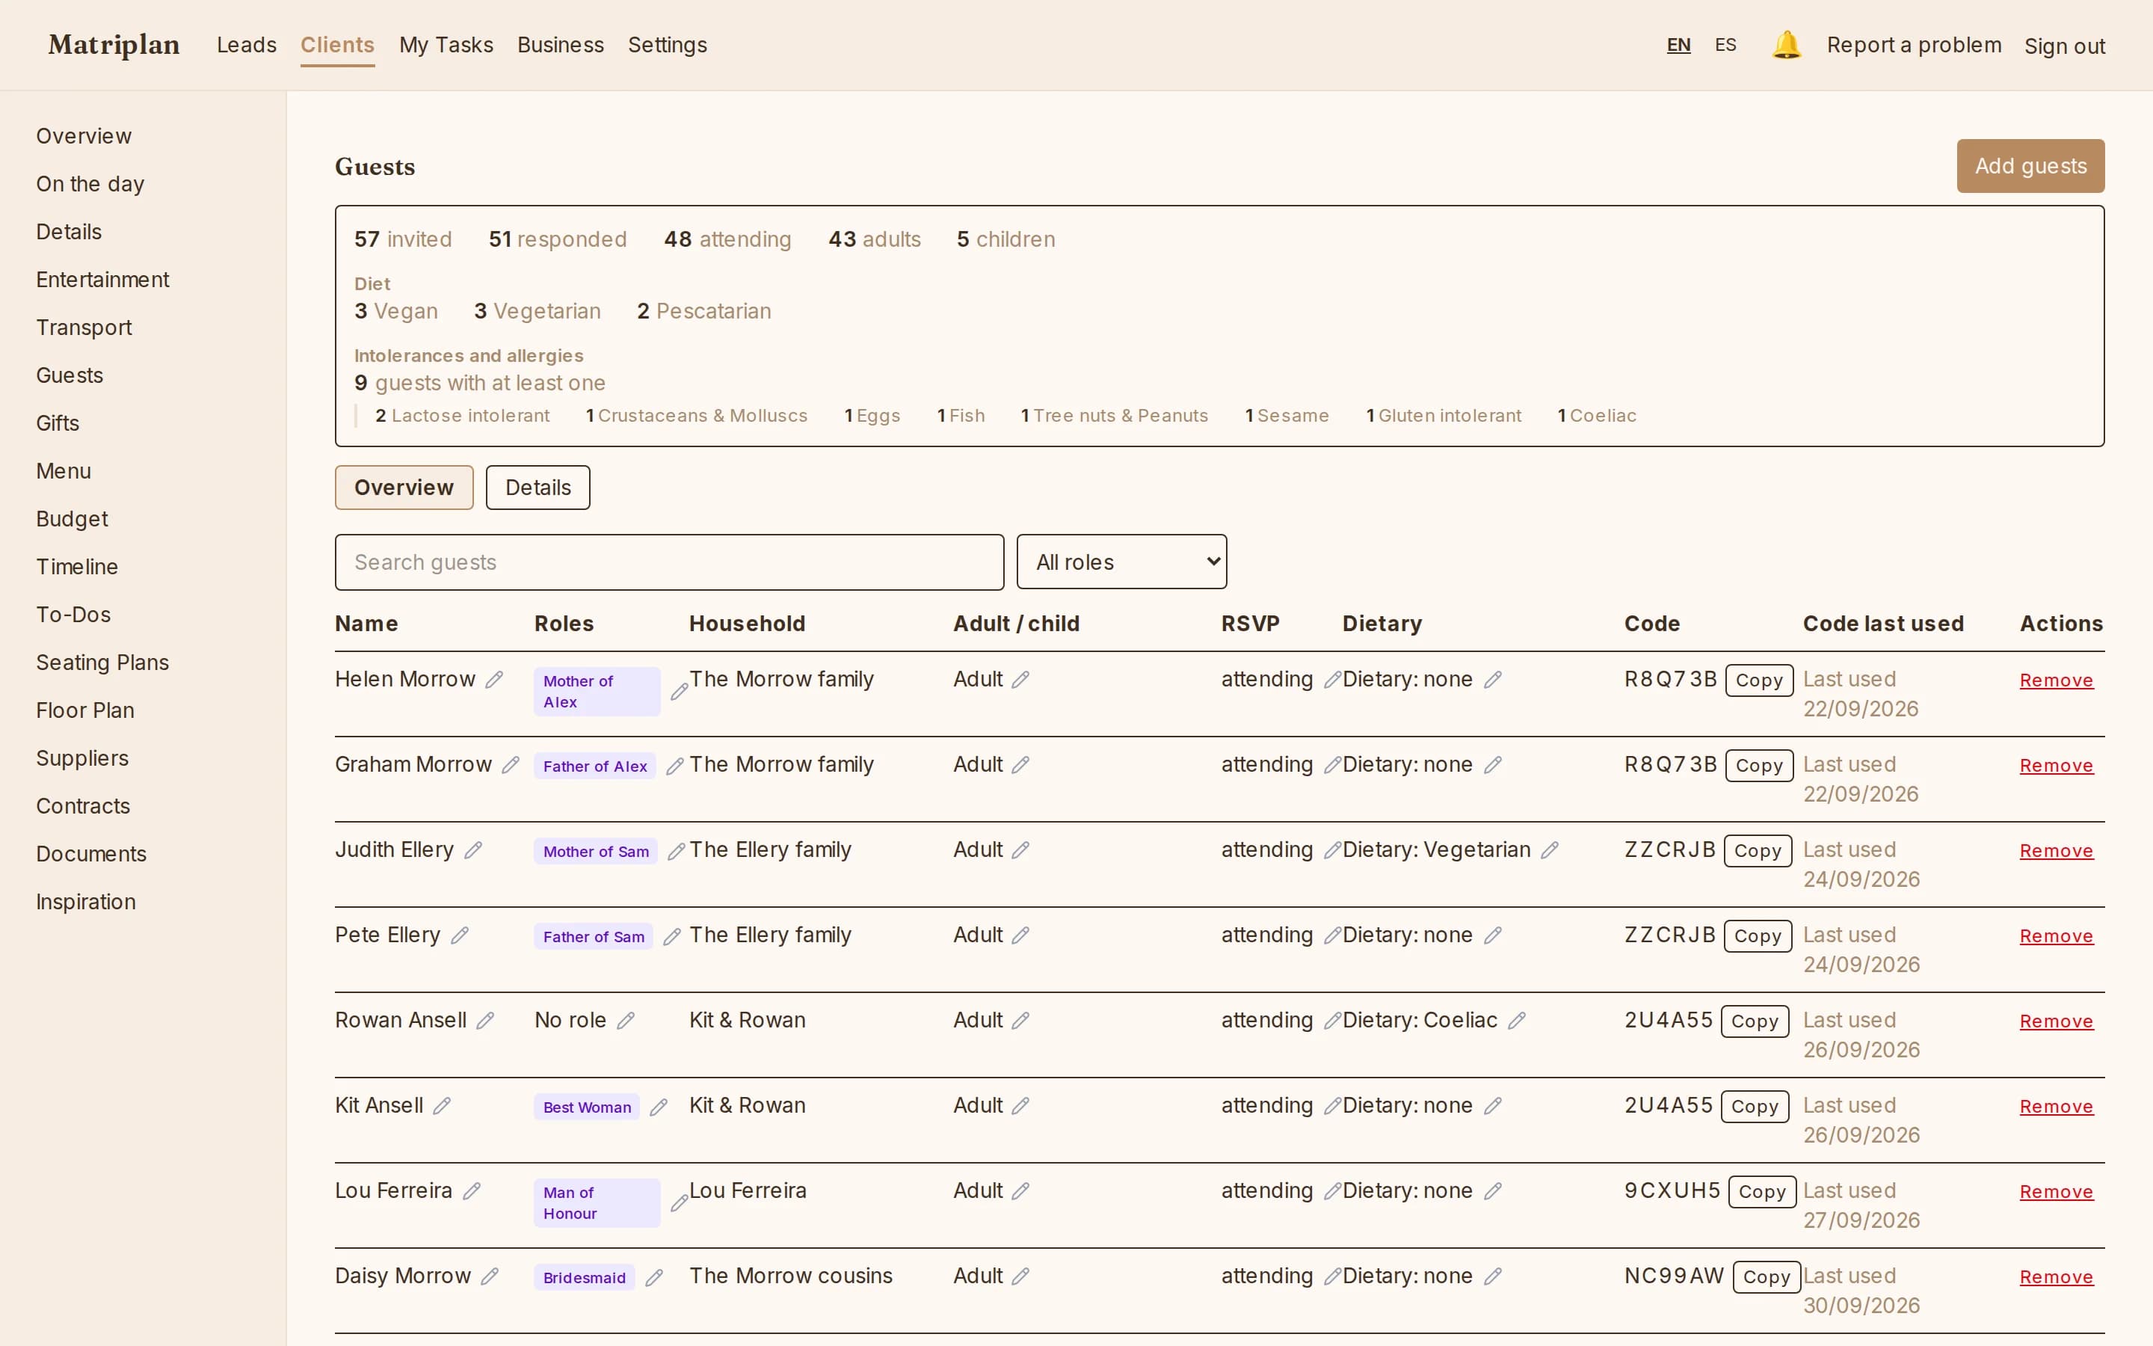Edit Judith Ellery's Mother of Sam role pencil
The width and height of the screenshot is (2153, 1346).
(676, 851)
